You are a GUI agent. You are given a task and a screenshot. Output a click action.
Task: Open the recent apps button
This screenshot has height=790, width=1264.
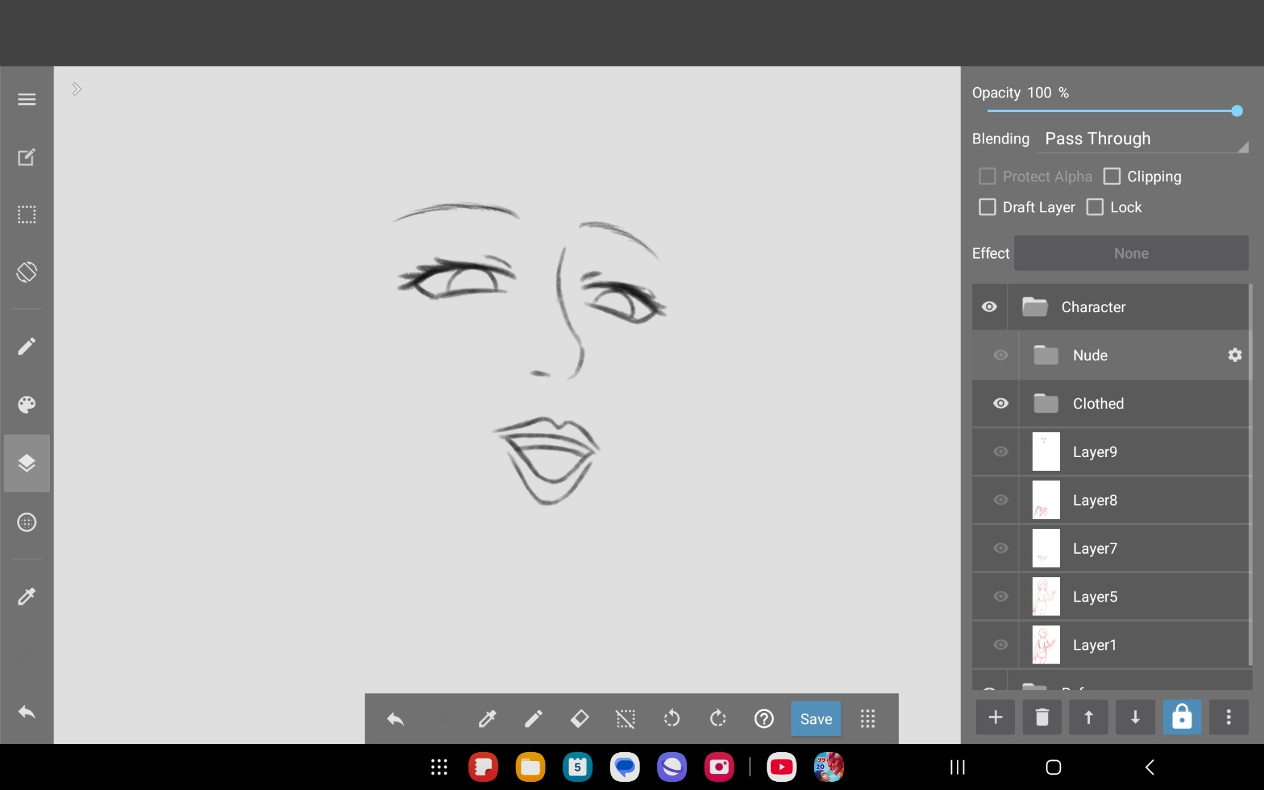coord(957,767)
